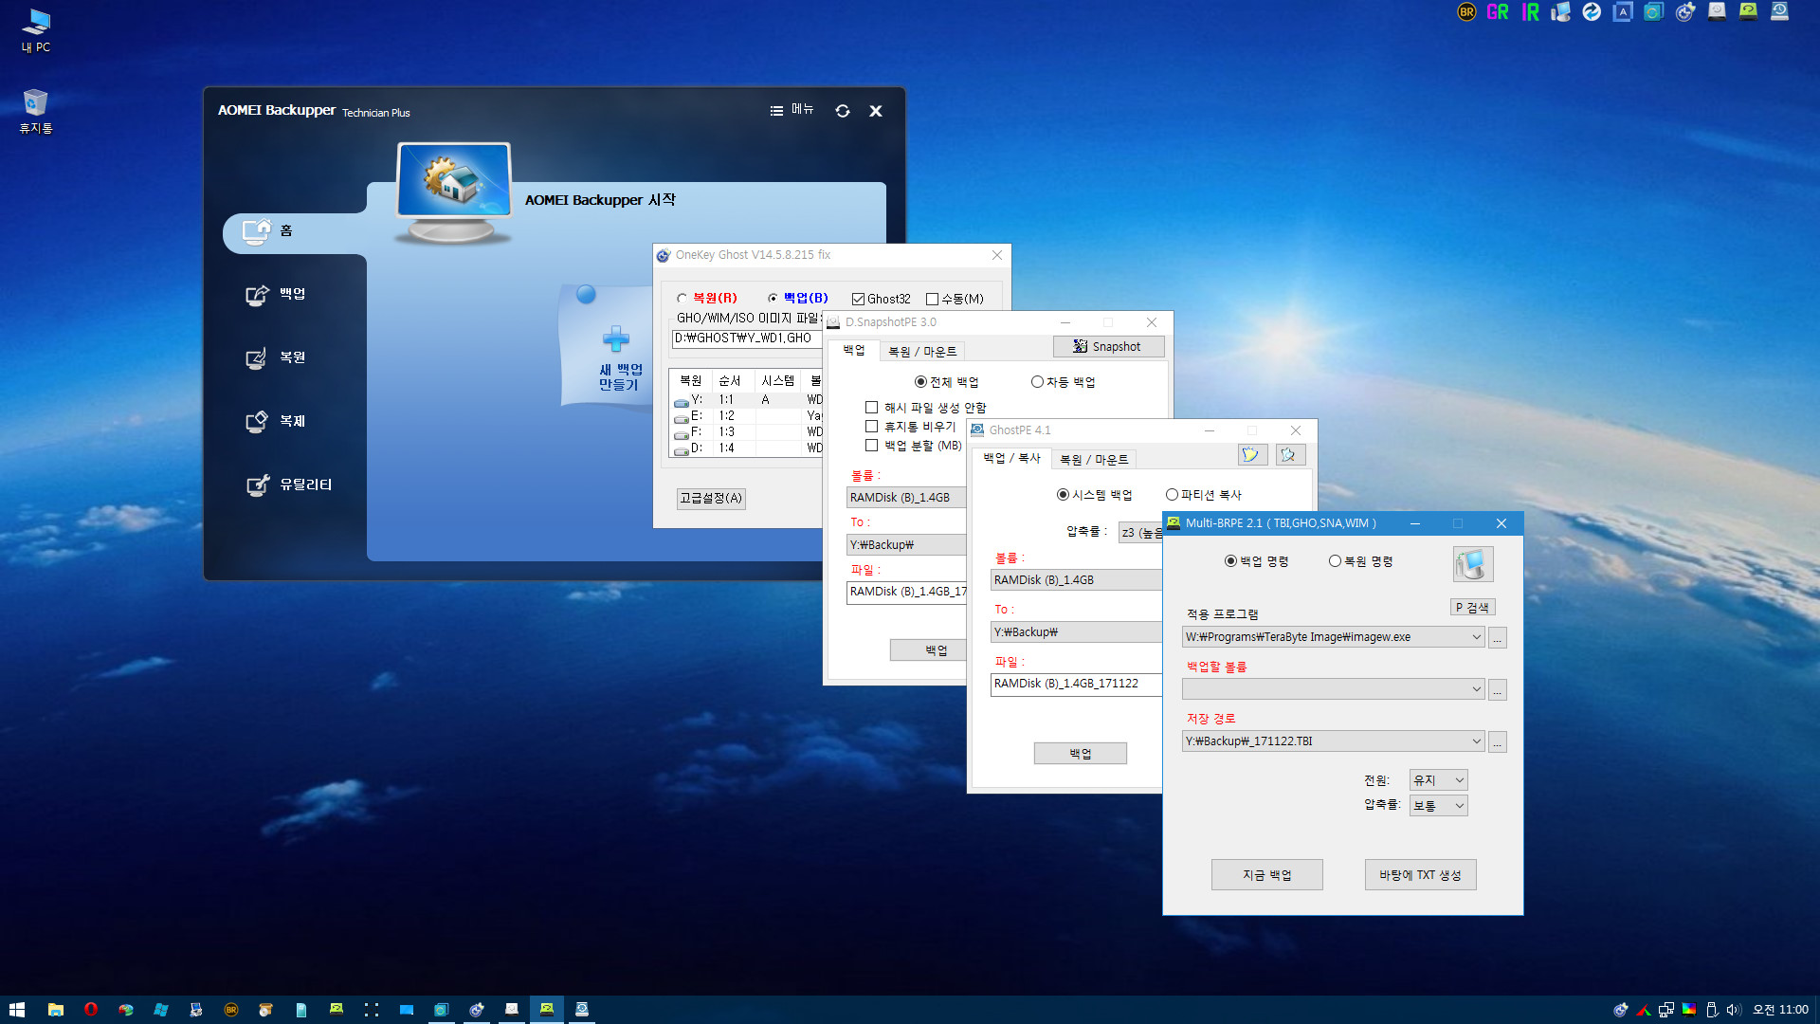Open My PC desktop icon

point(36,31)
